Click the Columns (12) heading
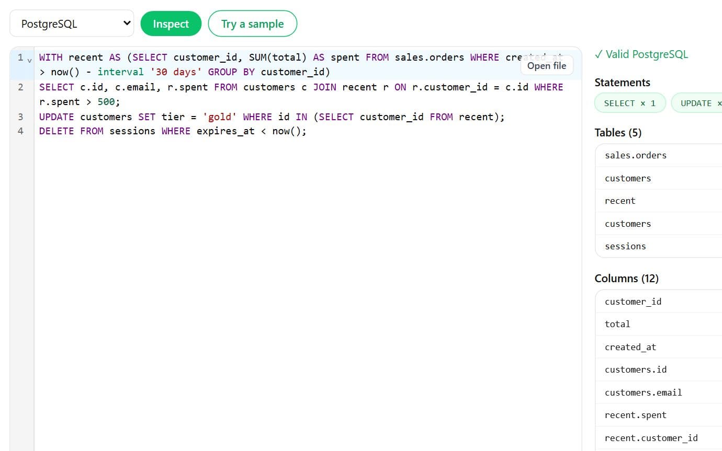The image size is (722, 451). coord(626,279)
